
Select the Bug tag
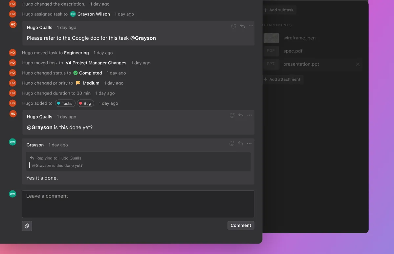coord(85,103)
